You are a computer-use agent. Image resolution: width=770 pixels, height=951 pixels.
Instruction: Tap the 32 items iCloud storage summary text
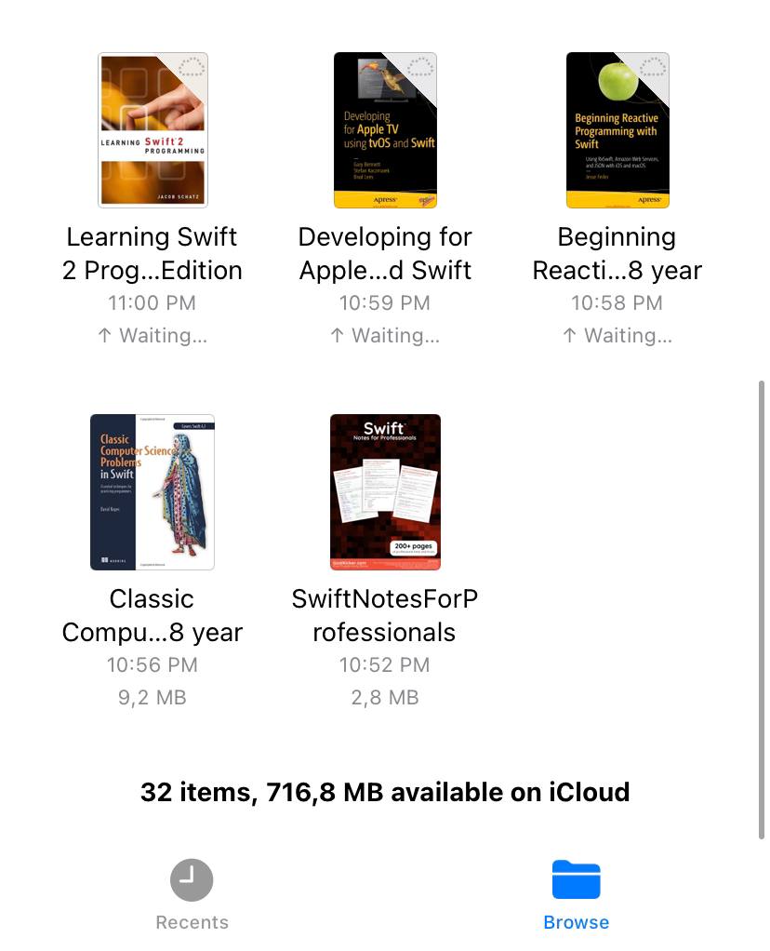(x=385, y=792)
